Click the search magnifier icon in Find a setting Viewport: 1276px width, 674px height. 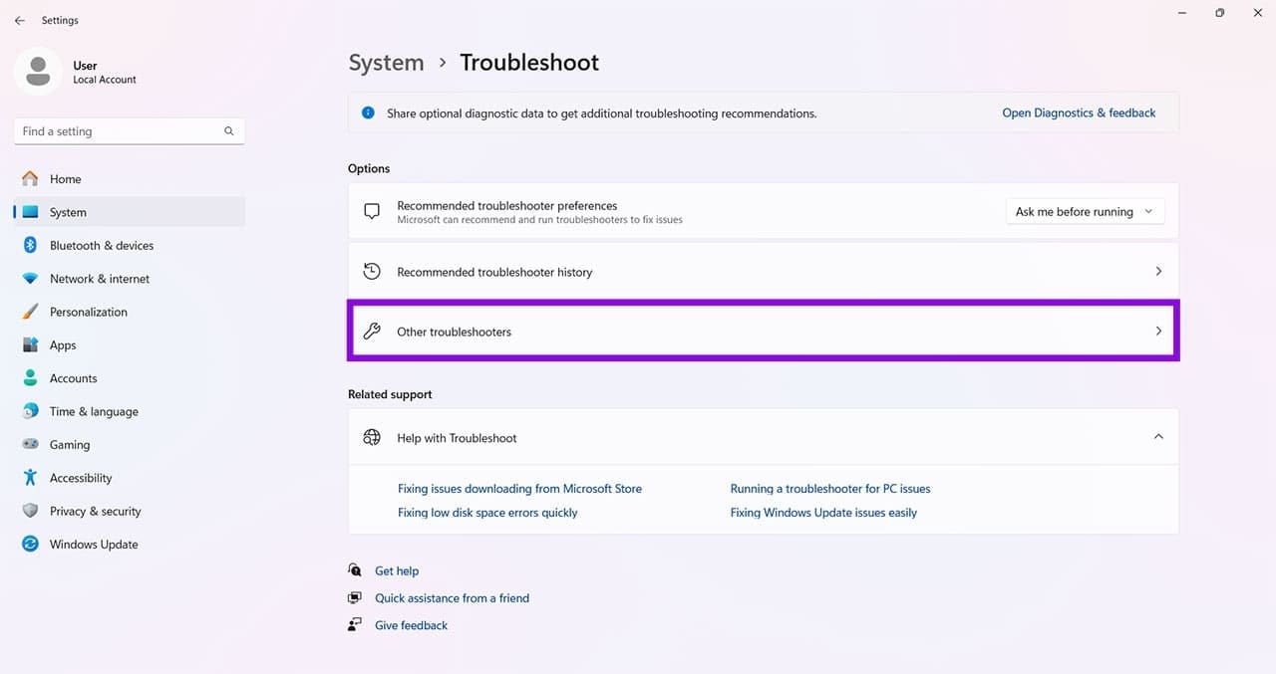click(x=229, y=131)
